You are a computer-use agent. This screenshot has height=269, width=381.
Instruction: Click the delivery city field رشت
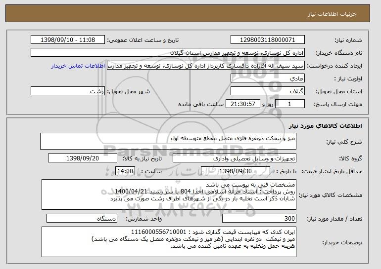pos(68,91)
